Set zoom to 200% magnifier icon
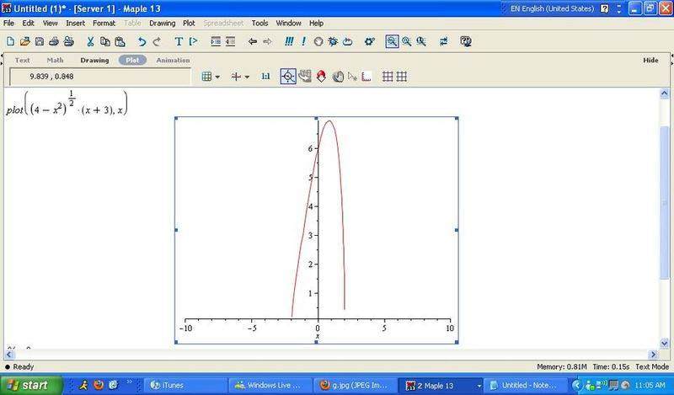Image resolution: width=674 pixels, height=395 pixels. 421,41
